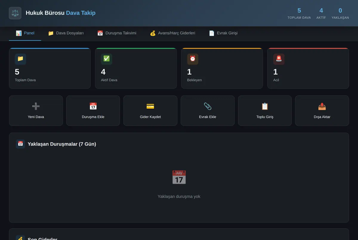Click the scales of justice logo icon
This screenshot has height=240, width=358.
tap(15, 13)
